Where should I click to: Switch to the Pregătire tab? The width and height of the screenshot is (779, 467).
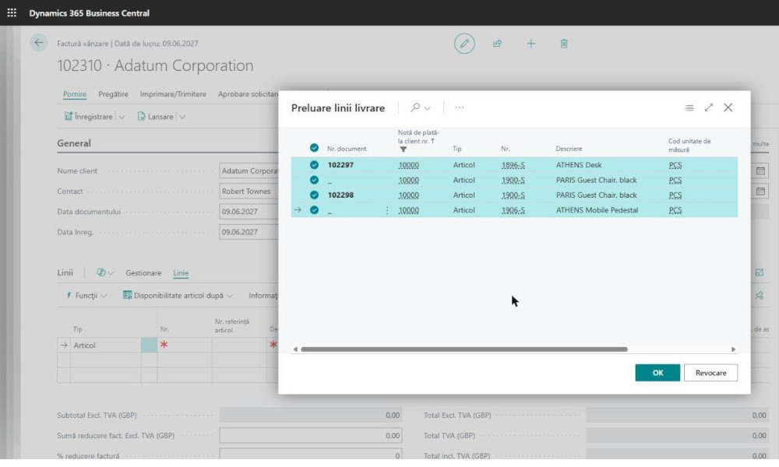coord(113,94)
